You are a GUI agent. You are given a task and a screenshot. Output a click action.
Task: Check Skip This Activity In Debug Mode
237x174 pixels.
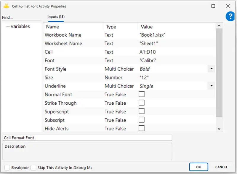coord(33,167)
